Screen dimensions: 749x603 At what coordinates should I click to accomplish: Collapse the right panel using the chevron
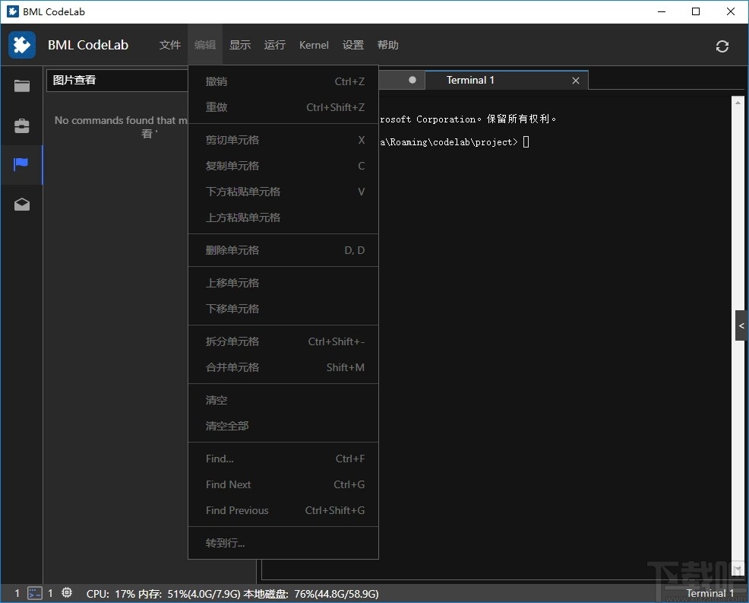(741, 325)
